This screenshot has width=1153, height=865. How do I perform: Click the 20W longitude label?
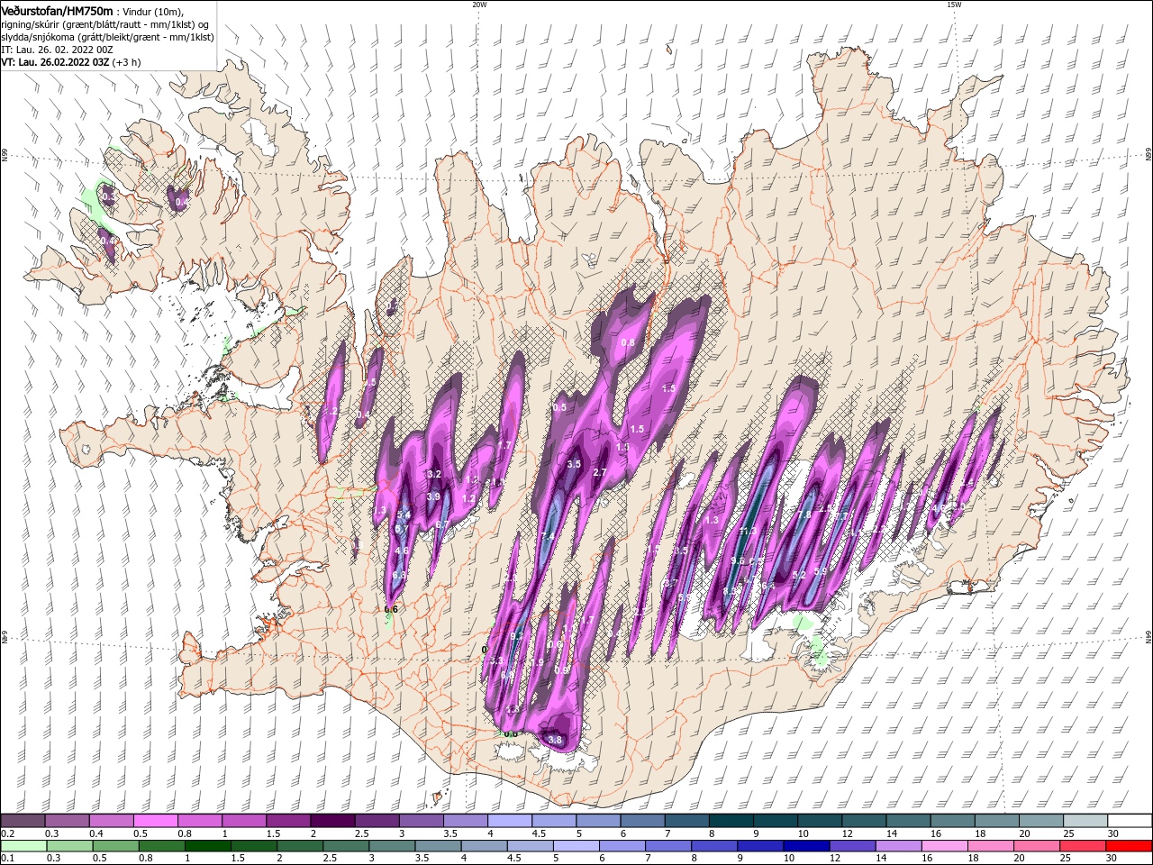(x=478, y=4)
